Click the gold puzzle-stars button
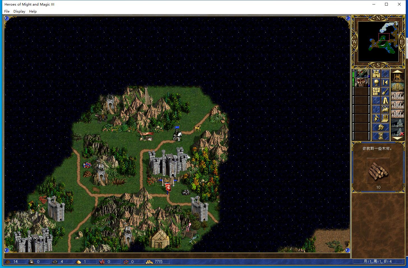 pos(376,91)
